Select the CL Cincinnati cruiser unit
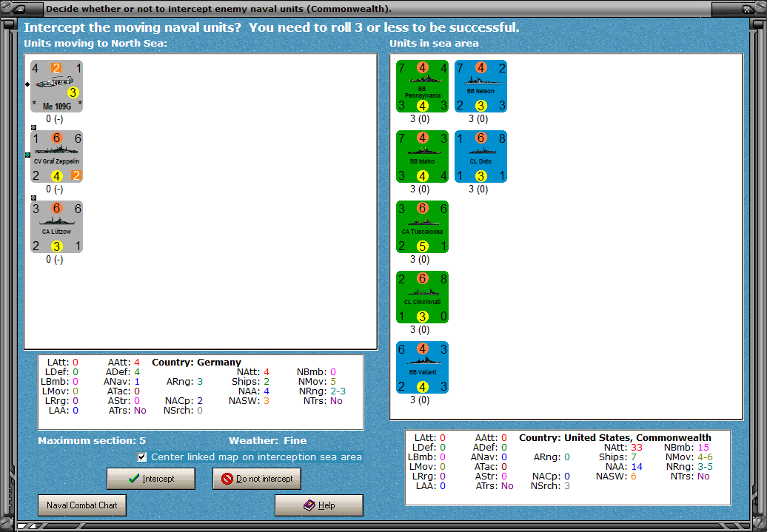This screenshot has width=767, height=532. pos(423,297)
